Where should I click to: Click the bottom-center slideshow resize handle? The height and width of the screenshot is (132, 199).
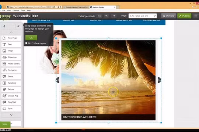point(108,122)
